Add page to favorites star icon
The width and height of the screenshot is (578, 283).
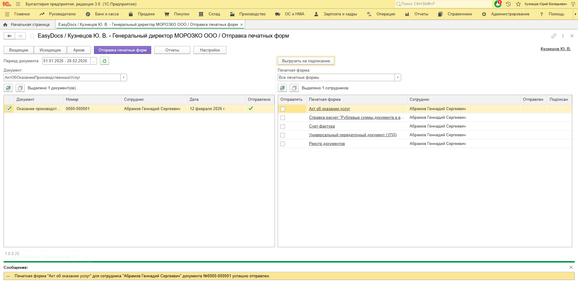32,36
